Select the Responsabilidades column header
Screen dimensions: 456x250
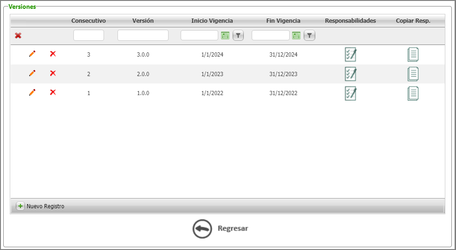point(351,21)
